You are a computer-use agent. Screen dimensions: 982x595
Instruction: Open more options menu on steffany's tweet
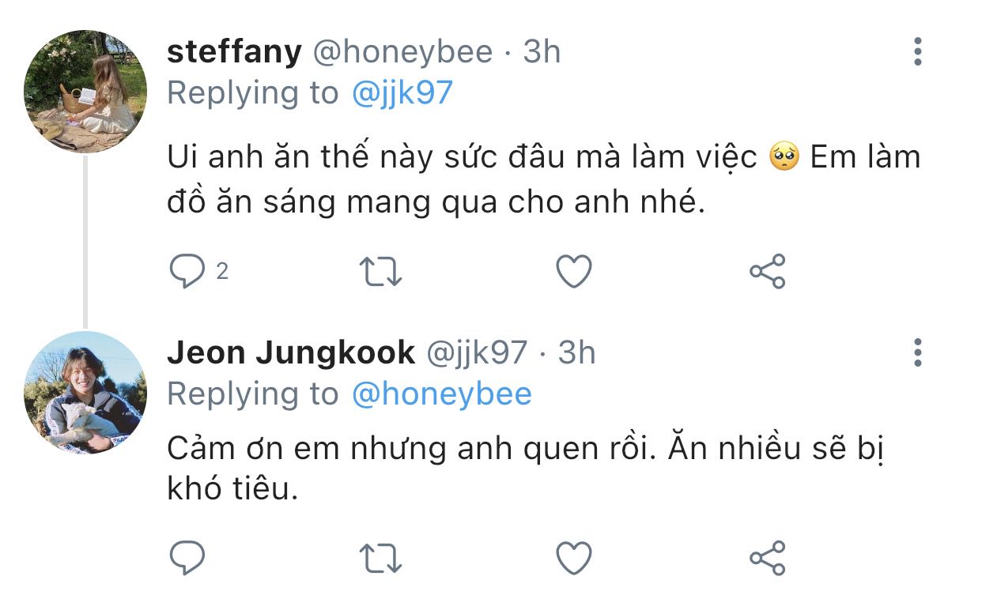917,51
